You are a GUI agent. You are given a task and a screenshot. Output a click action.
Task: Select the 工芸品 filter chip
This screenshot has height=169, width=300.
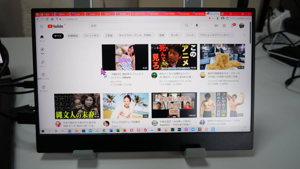coord(109,35)
